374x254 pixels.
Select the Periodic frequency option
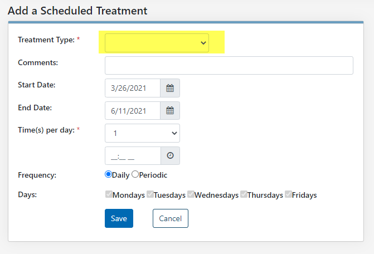click(x=135, y=174)
